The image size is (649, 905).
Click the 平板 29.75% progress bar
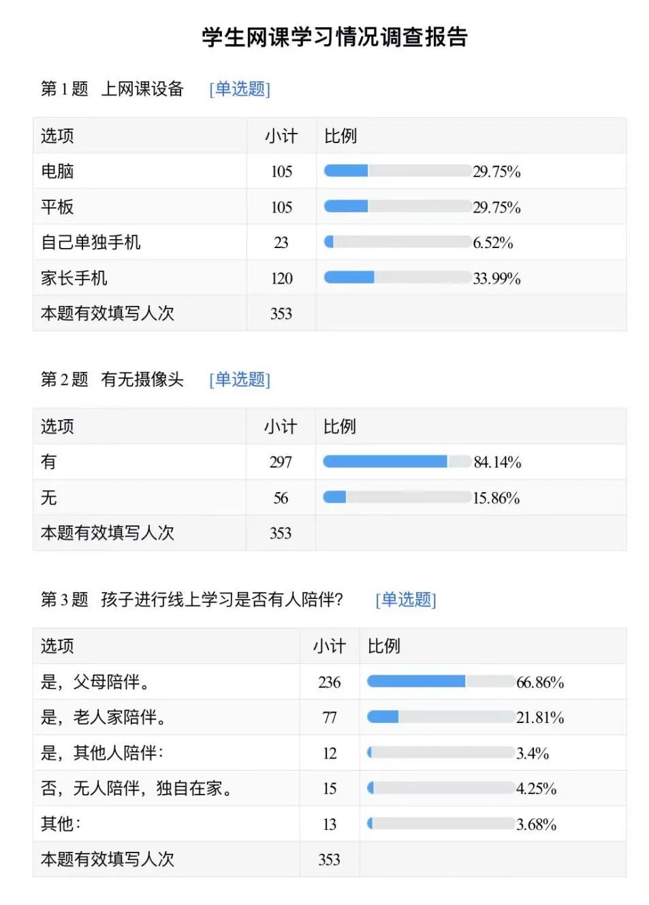(398, 206)
